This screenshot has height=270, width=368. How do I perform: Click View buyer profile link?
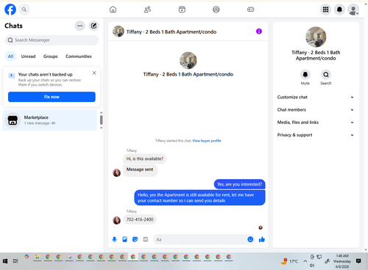207,141
